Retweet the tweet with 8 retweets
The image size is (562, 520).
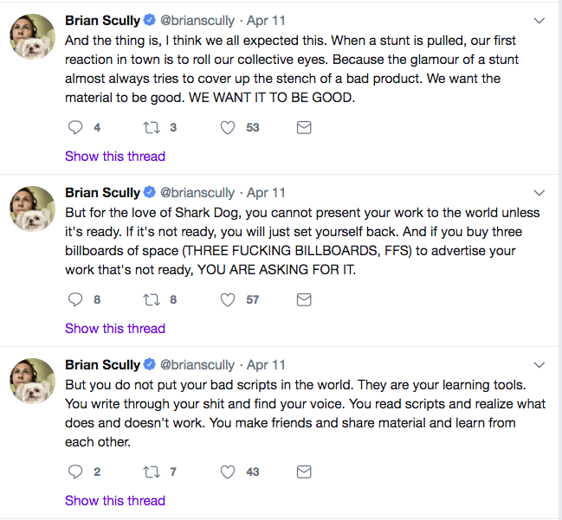pos(152,299)
